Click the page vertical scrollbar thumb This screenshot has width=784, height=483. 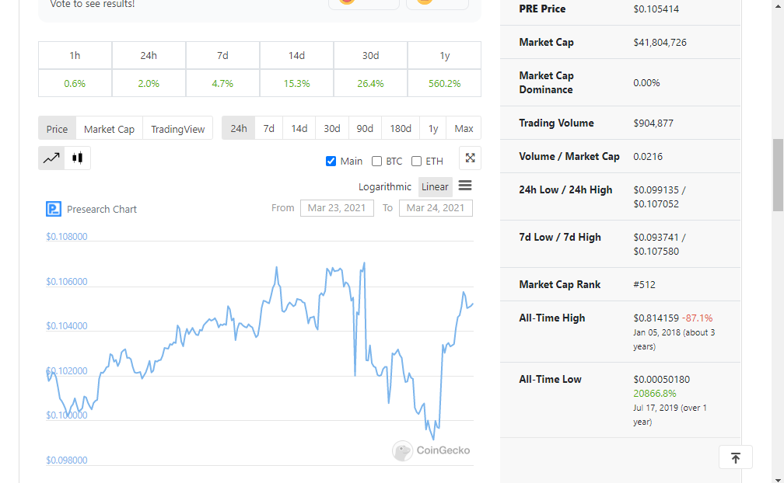click(x=778, y=175)
